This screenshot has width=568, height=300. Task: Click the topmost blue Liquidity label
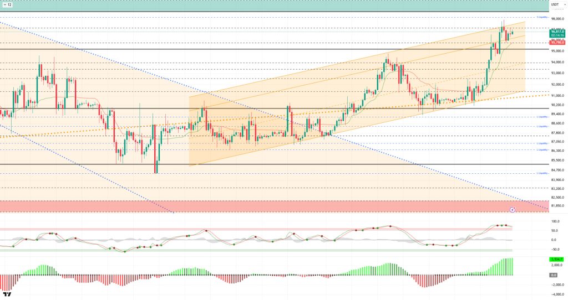[542, 17]
